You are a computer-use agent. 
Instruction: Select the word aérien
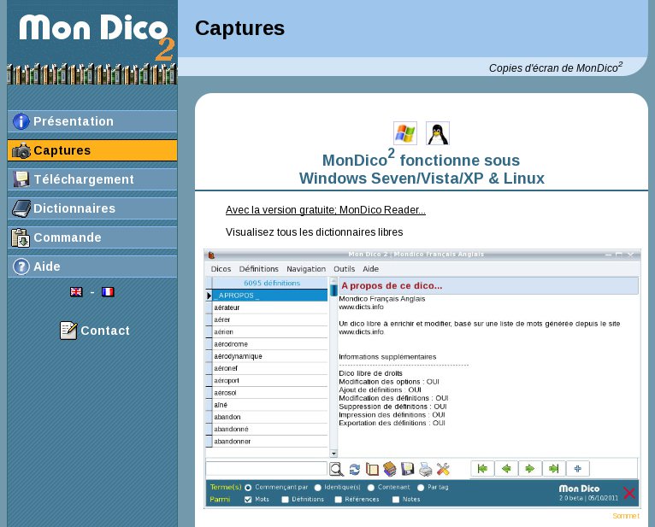(270, 331)
